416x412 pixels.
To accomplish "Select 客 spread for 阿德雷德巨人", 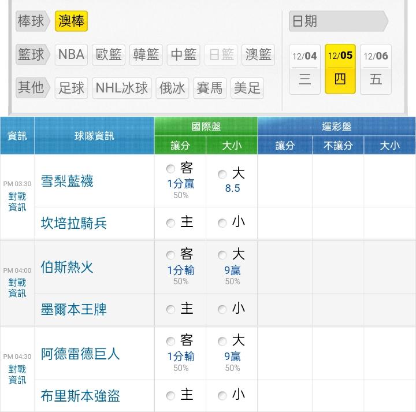I will [x=170, y=341].
